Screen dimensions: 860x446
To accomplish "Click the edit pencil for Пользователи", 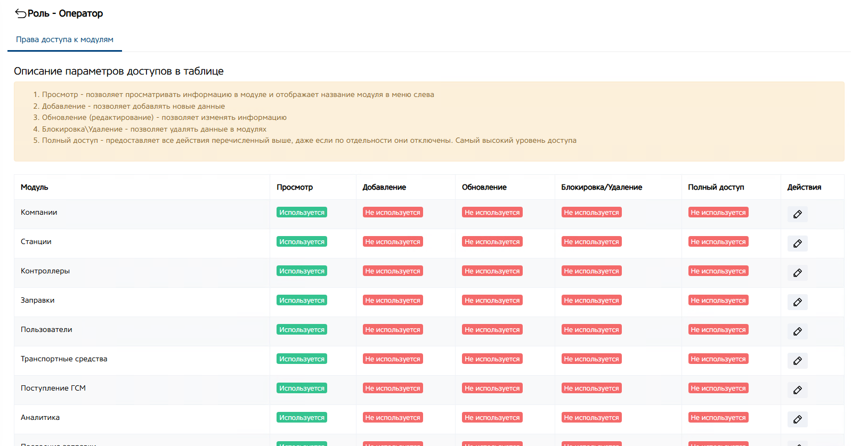I will (797, 331).
